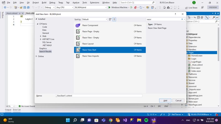Open Visual Studio search magnifier
The image size is (221, 124).
pyautogui.click(x=153, y=2)
